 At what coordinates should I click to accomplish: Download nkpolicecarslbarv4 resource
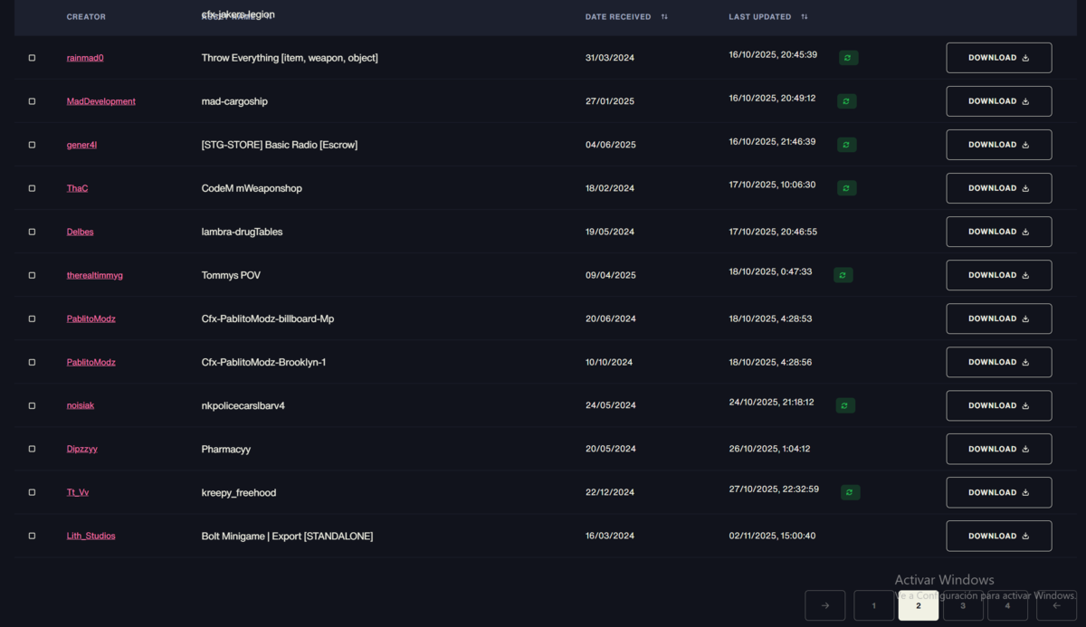point(999,405)
